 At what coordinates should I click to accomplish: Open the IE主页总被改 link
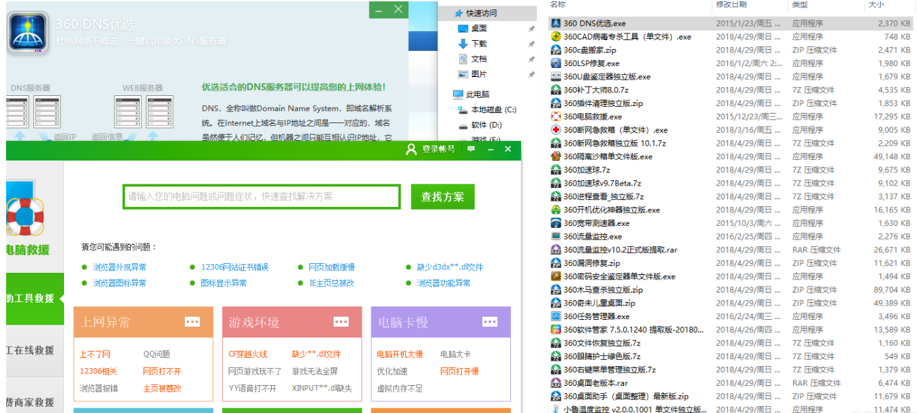(332, 283)
